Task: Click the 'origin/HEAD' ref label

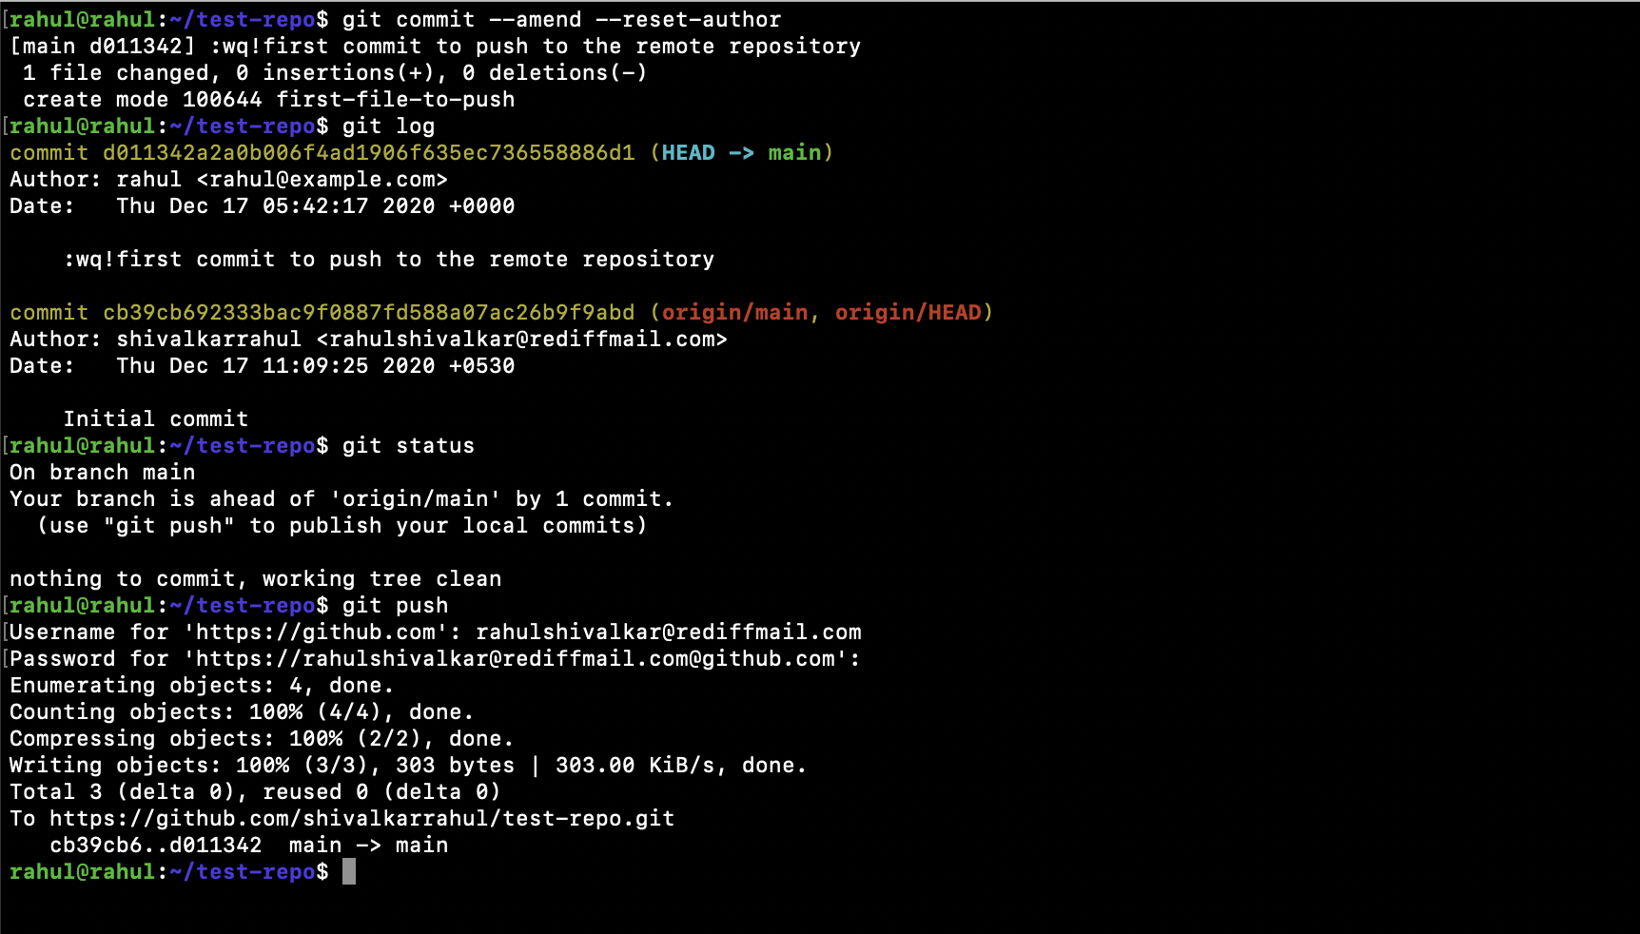Action: 908,312
